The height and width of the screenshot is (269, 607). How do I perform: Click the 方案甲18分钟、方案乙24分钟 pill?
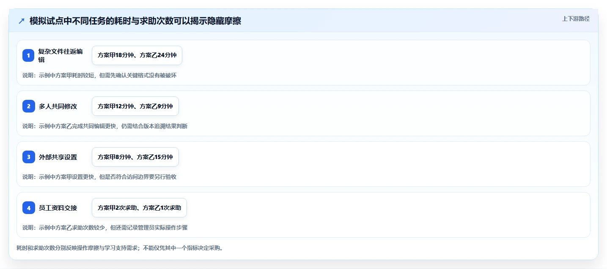137,55
